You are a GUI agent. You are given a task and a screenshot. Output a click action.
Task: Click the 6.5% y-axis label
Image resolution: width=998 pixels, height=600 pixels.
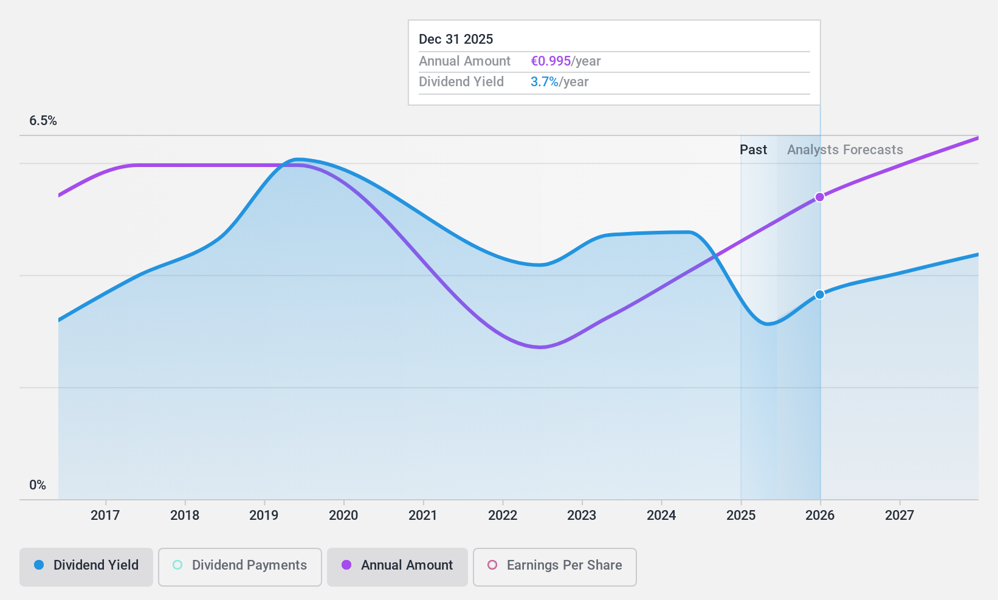tap(43, 120)
